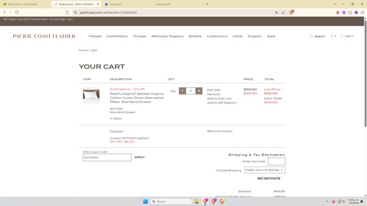Open the notification bell in system tray
Viewport: 367px width, 206px height.
click(362, 201)
